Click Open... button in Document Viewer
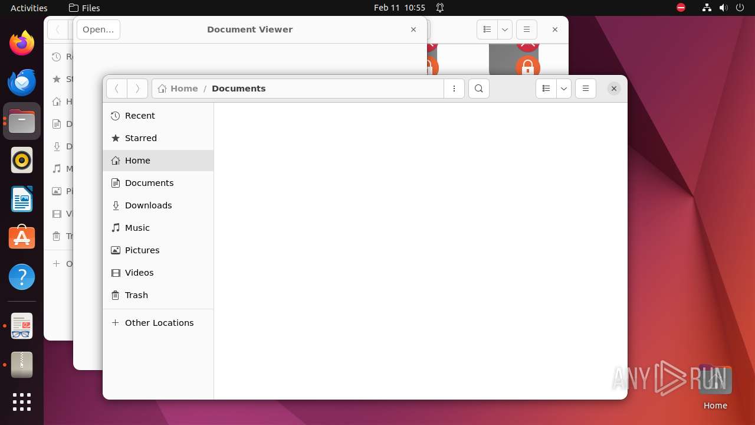 pos(99,30)
